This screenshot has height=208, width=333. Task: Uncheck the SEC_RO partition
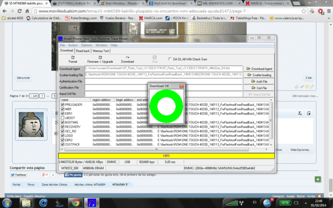pos(62,131)
